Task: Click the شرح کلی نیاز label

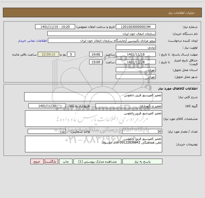Action: click(x=188, y=97)
